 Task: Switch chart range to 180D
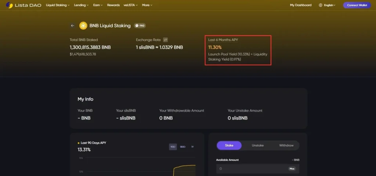point(182,147)
